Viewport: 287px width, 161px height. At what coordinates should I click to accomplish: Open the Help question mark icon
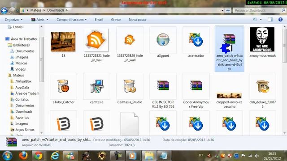280,20
